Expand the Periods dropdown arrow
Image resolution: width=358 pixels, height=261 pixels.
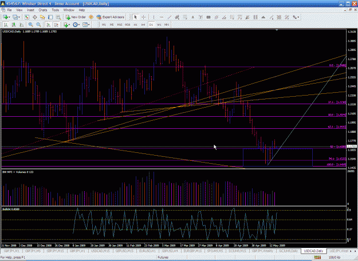click(79, 25)
